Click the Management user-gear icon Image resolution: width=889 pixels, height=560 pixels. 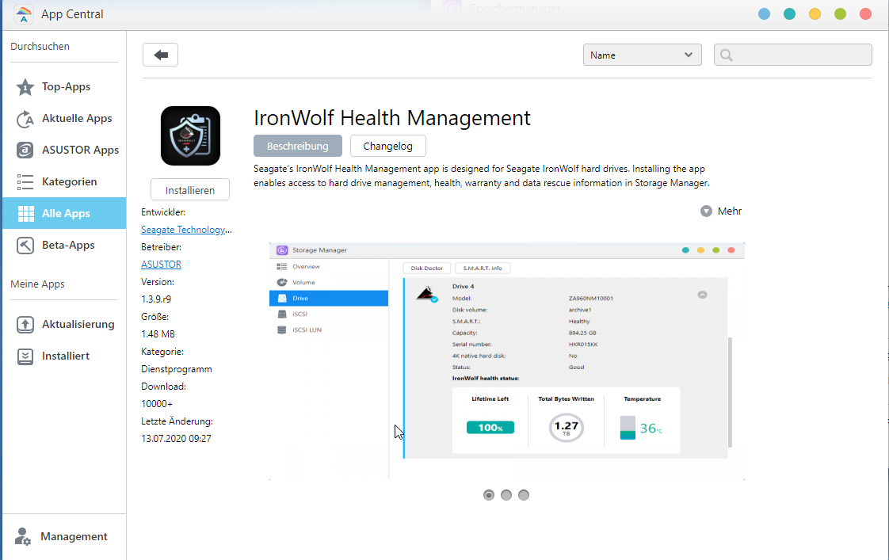coord(23,536)
